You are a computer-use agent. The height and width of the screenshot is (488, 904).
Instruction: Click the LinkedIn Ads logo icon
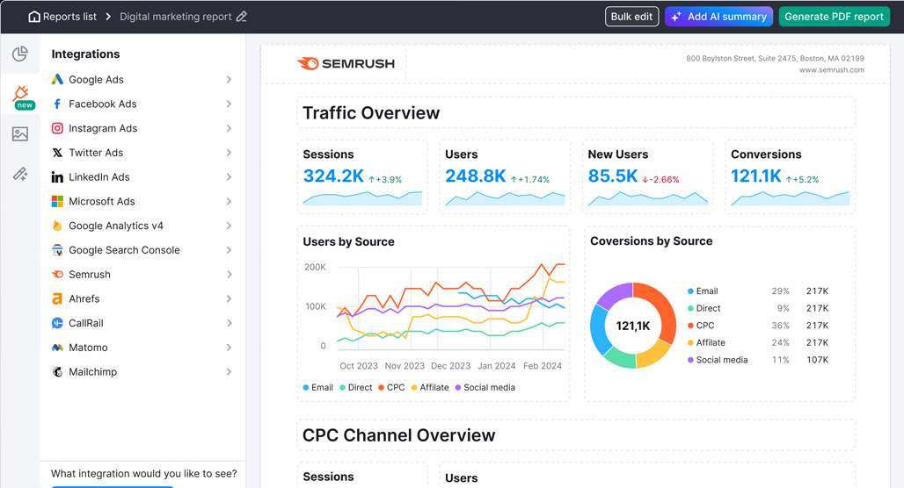57,177
